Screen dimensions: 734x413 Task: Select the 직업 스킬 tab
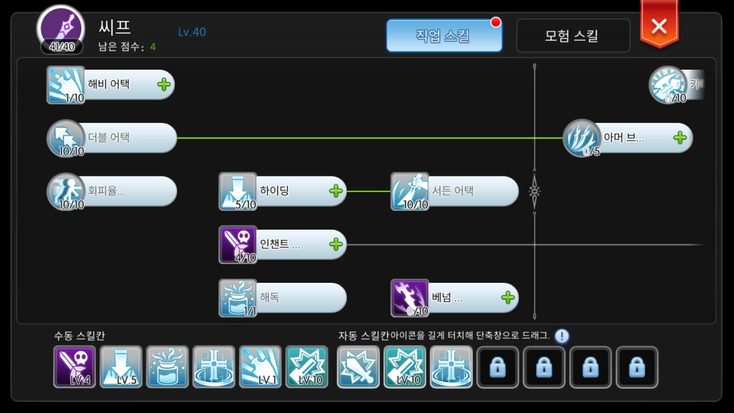point(444,36)
